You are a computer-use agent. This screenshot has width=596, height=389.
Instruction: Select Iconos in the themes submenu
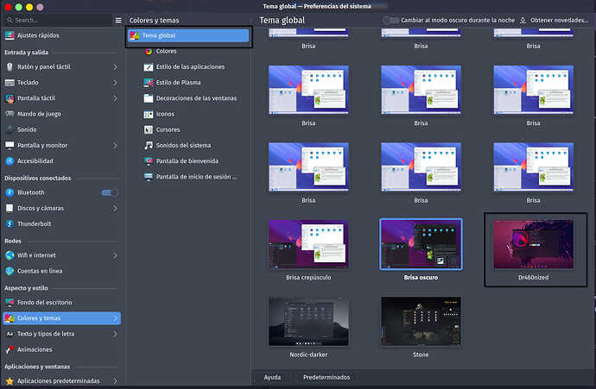click(165, 114)
